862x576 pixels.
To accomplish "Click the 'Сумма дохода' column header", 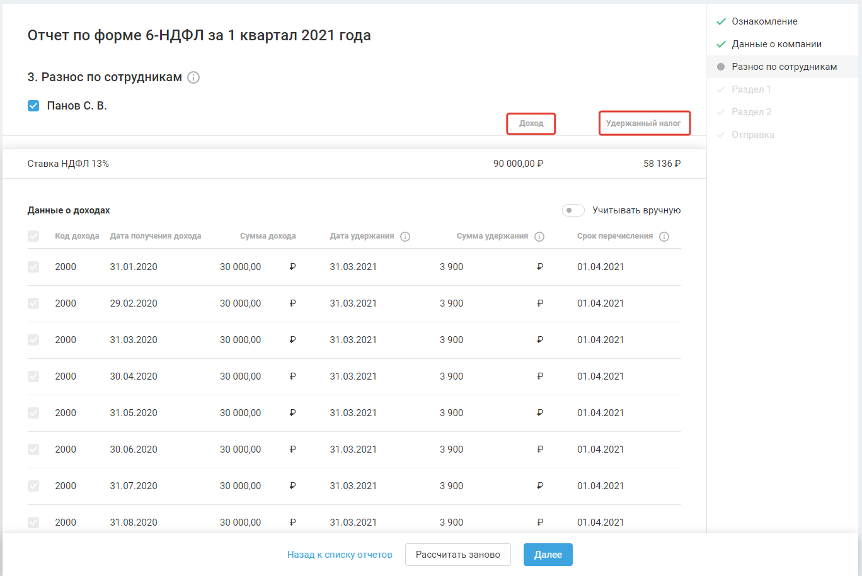I will click(268, 236).
